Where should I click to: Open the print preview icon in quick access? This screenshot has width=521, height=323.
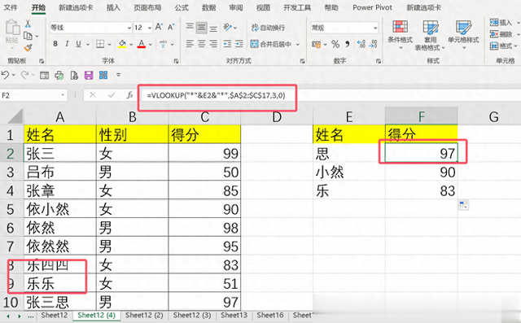[x=74, y=76]
